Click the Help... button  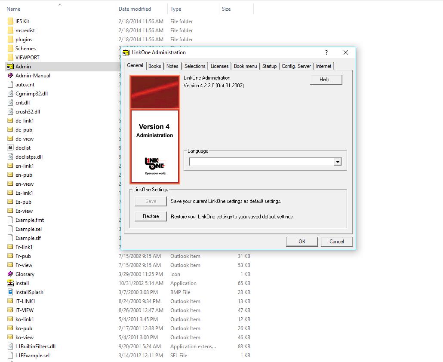(x=326, y=80)
